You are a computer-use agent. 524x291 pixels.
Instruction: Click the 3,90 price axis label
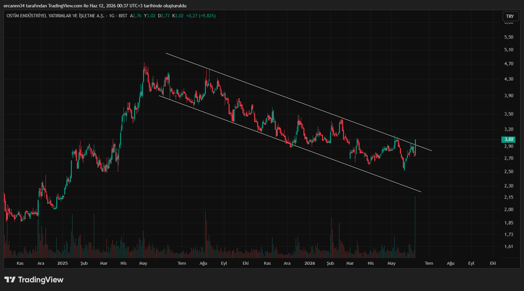508,96
